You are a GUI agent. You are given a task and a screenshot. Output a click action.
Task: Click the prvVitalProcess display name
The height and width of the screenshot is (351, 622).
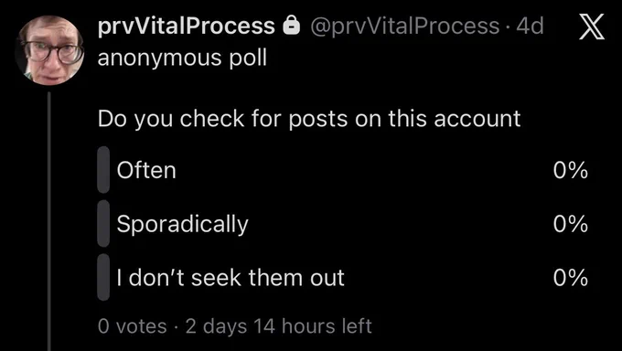coord(186,27)
